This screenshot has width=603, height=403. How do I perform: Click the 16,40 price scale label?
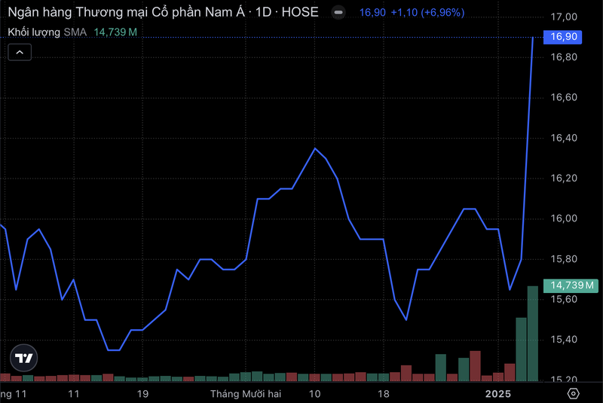pyautogui.click(x=564, y=139)
